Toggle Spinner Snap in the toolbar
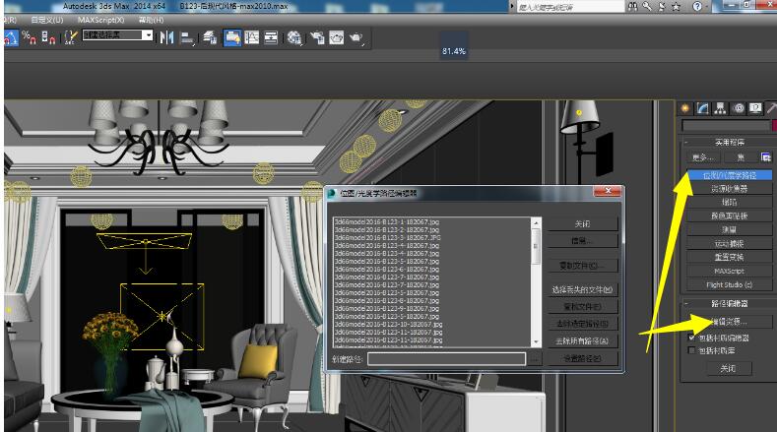777x432 pixels. click(48, 37)
